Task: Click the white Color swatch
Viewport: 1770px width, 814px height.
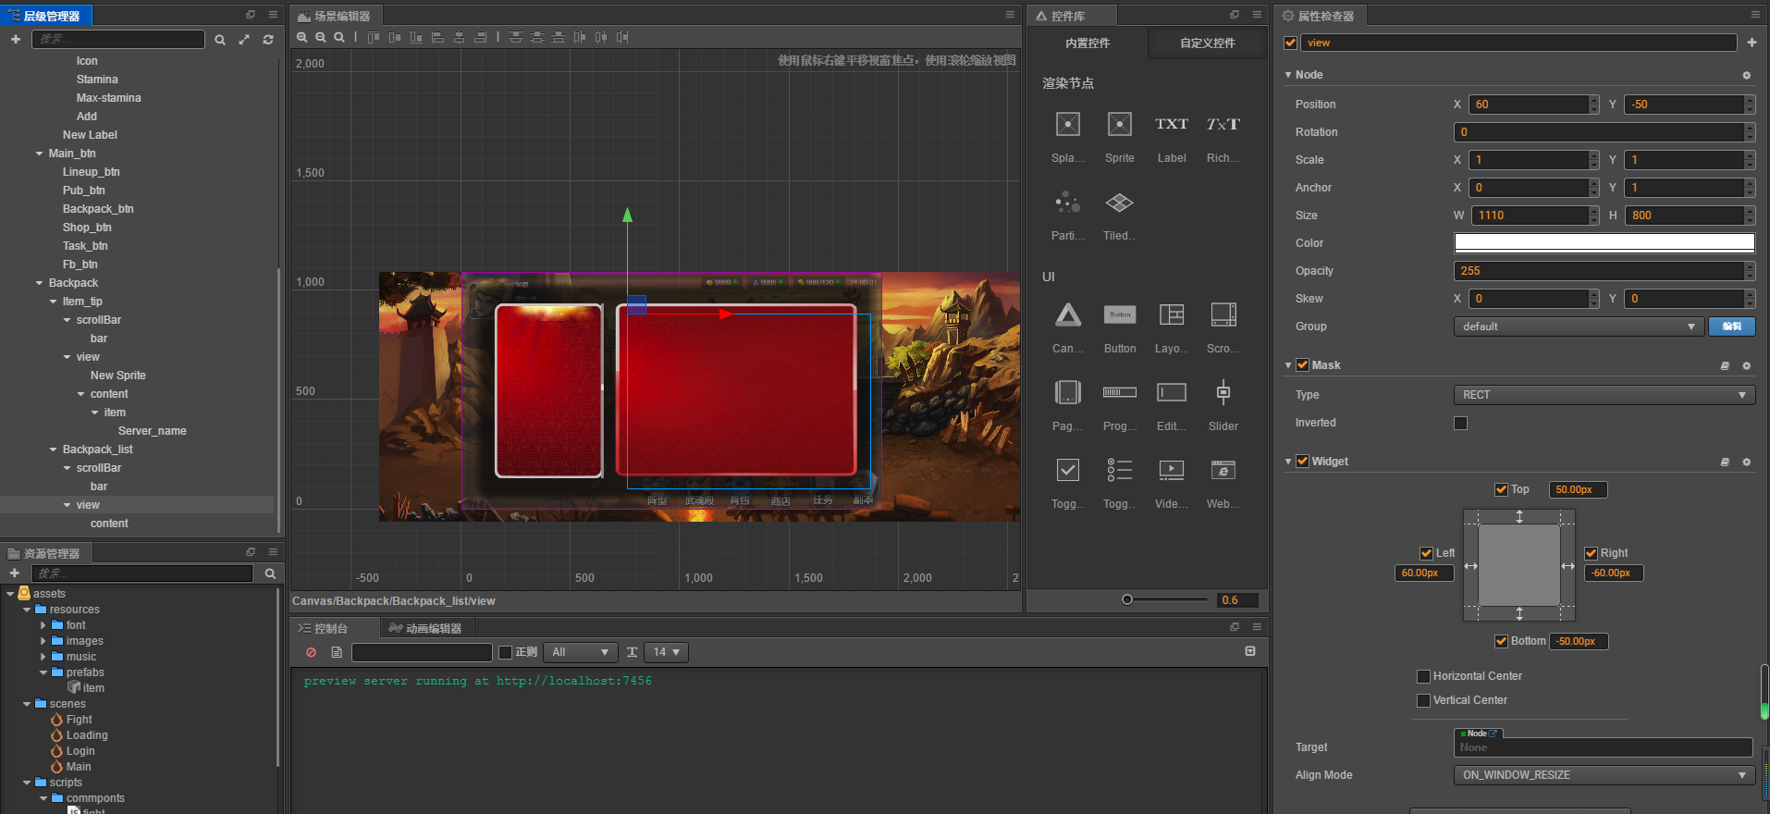Action: (1604, 243)
